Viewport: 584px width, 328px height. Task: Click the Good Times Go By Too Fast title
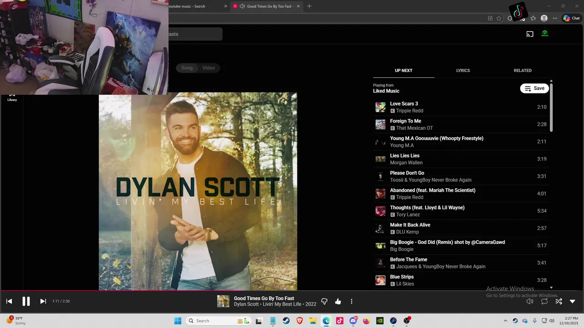[264, 298]
